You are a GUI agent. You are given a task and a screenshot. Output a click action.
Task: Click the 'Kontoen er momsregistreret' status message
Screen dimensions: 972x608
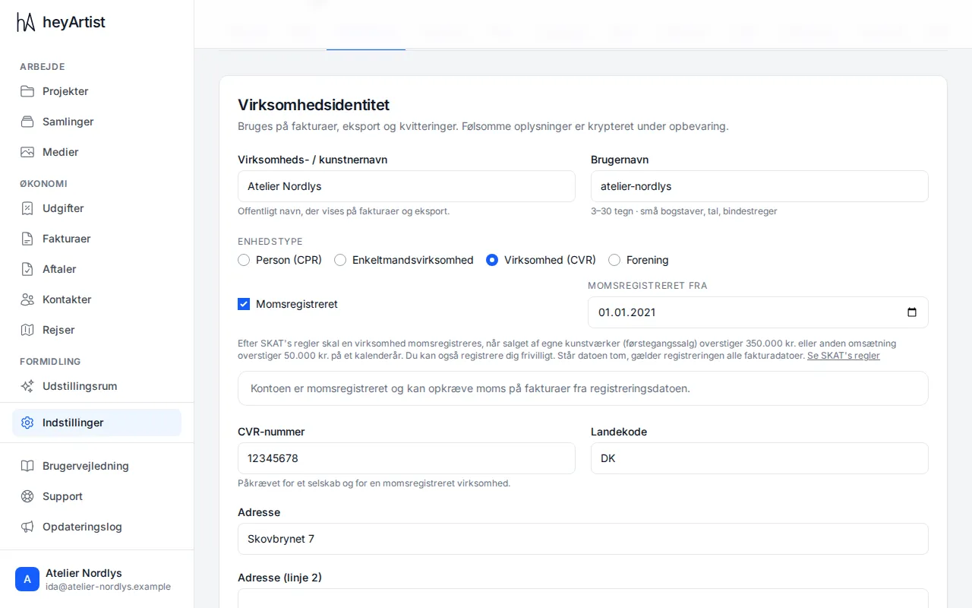583,388
